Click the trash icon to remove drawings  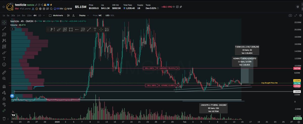[4, 118]
